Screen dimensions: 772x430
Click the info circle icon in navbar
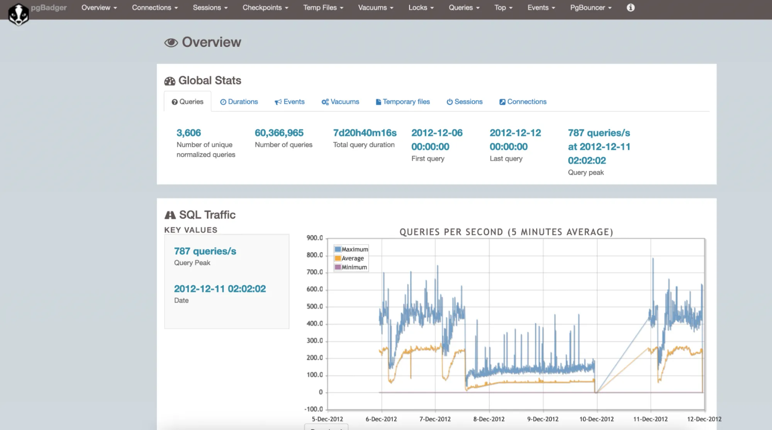click(x=630, y=8)
